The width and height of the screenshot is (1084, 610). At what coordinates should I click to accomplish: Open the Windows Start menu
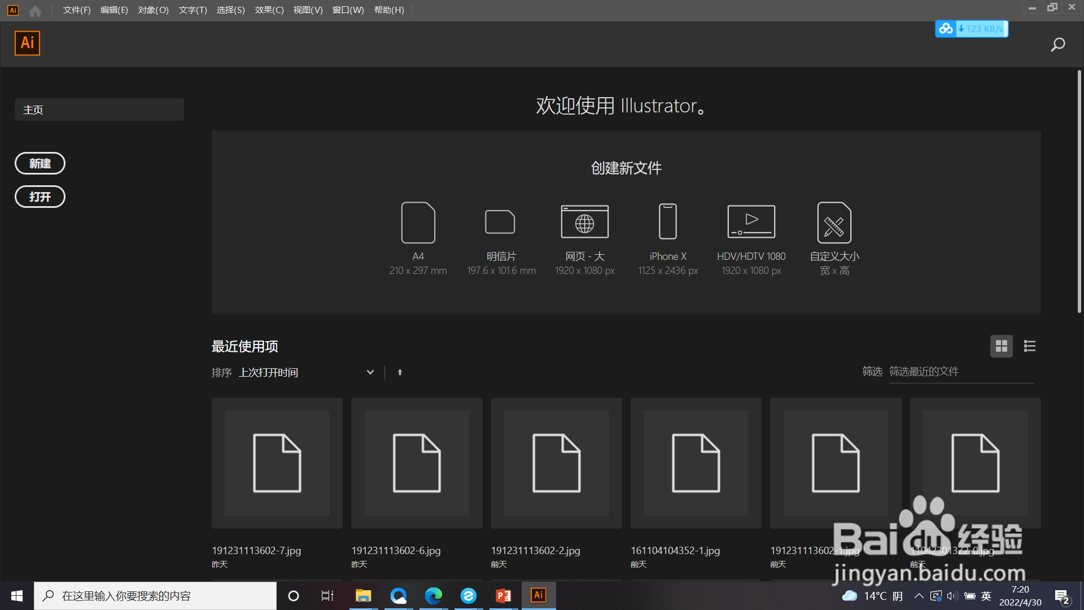point(17,596)
